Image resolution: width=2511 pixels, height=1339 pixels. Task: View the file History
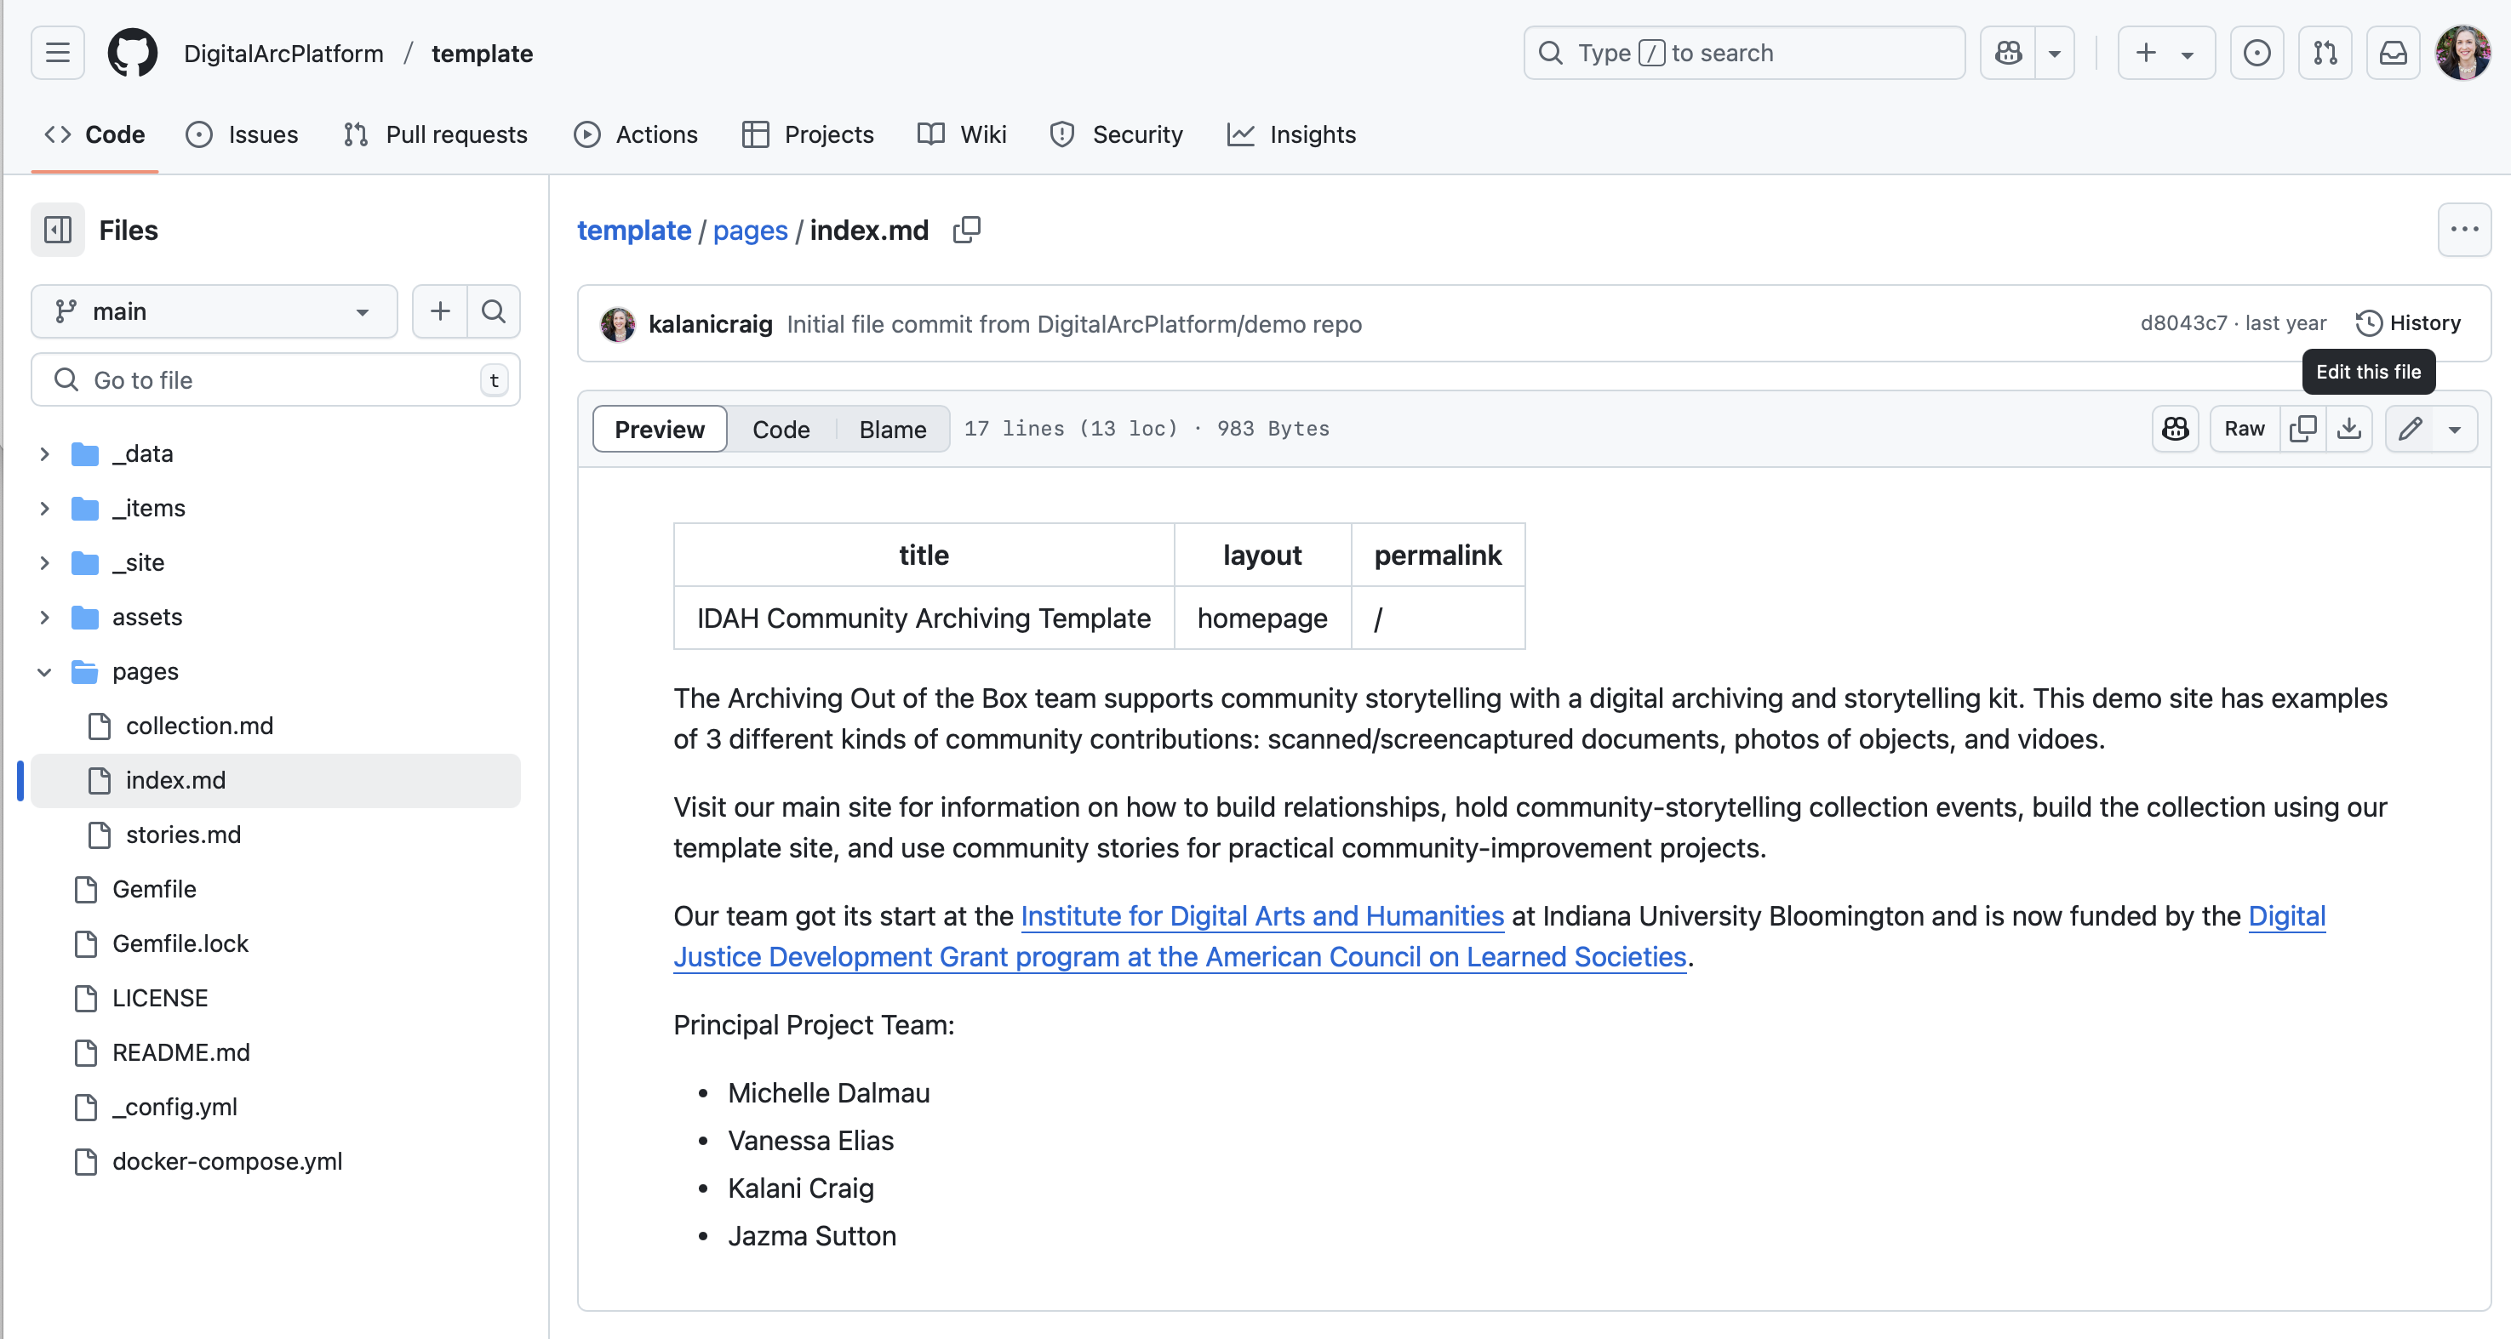2409,322
